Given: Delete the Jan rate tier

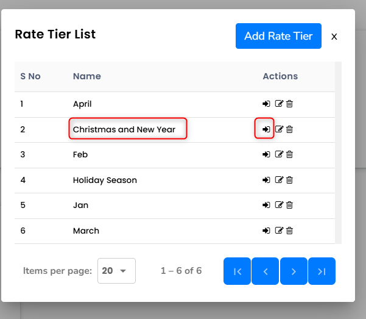Looking at the screenshot, I should coord(290,206).
